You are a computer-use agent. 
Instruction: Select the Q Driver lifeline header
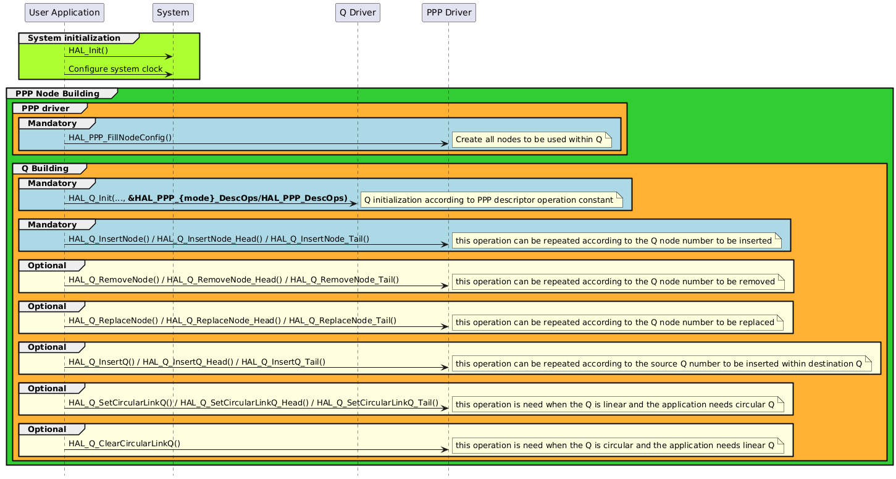click(x=358, y=12)
